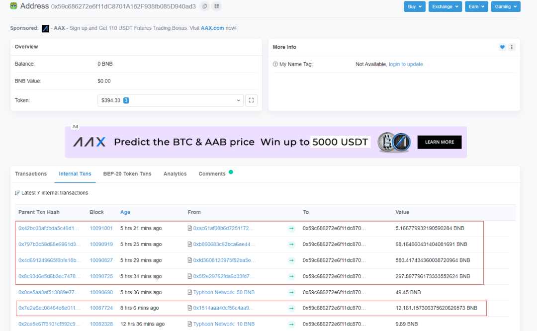
Task: Click green arrow in the 297.897 BNB row
Action: pos(291,276)
